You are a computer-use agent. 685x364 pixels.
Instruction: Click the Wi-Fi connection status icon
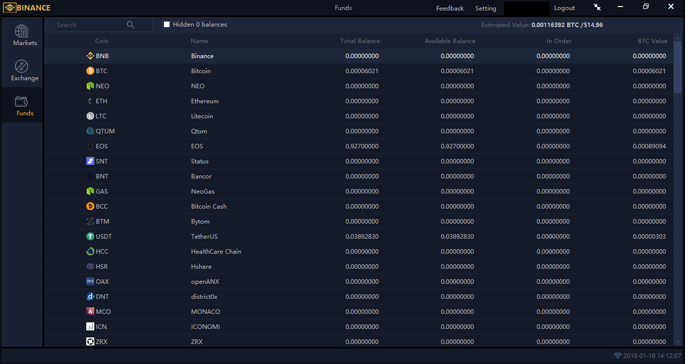tap(618, 355)
